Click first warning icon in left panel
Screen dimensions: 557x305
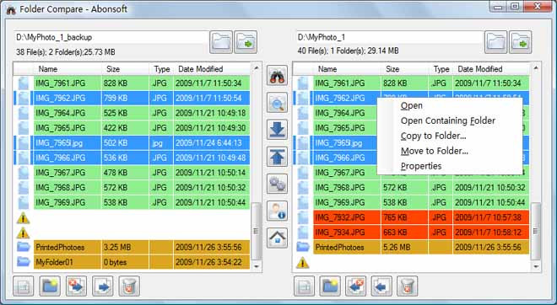23,217
